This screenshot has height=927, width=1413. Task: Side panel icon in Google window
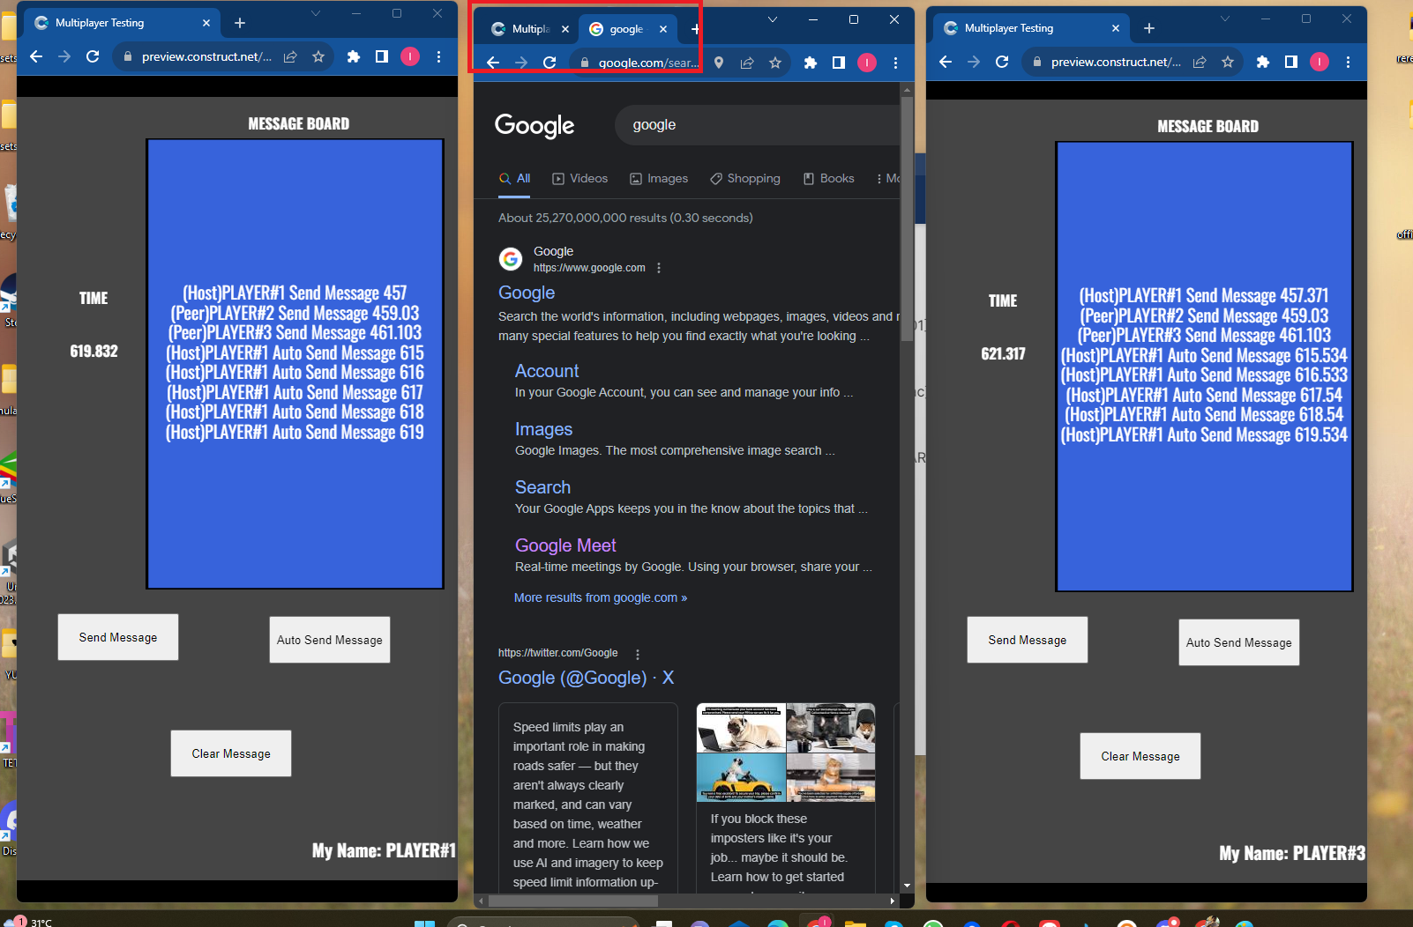click(839, 63)
